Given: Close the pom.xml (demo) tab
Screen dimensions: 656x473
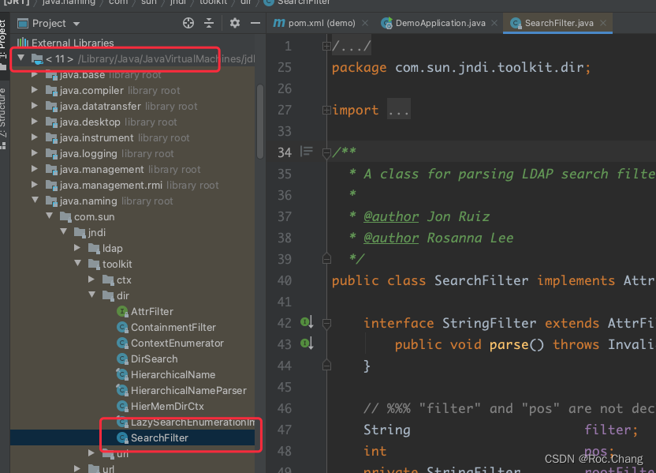Looking at the screenshot, I should 365,23.
